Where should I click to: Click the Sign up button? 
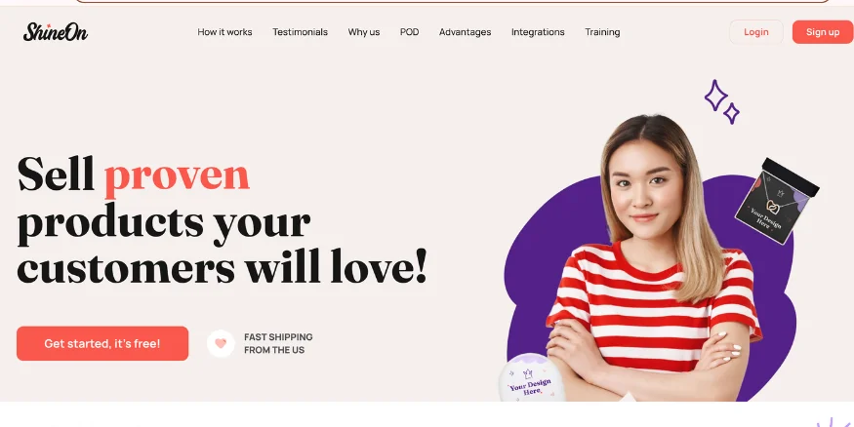tap(823, 32)
